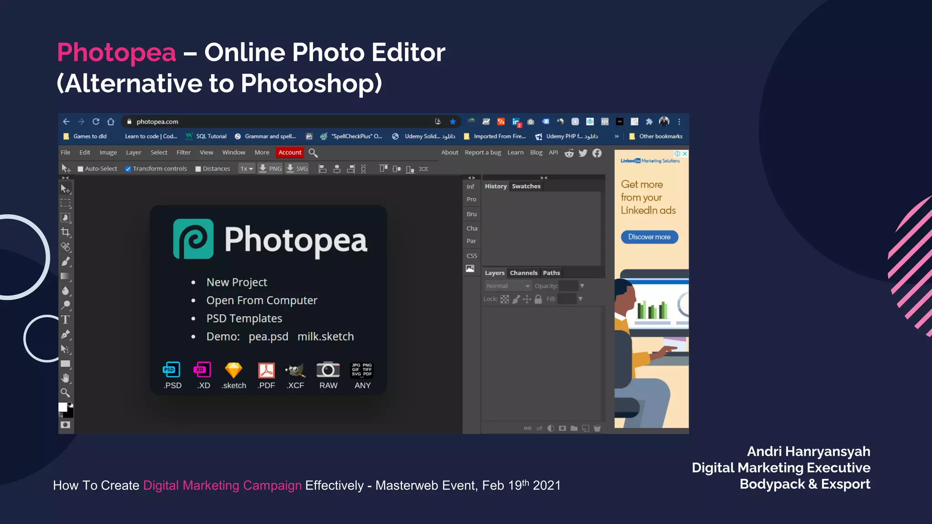Select the Move tool in the left toolbar
The image size is (932, 524).
tap(66, 189)
